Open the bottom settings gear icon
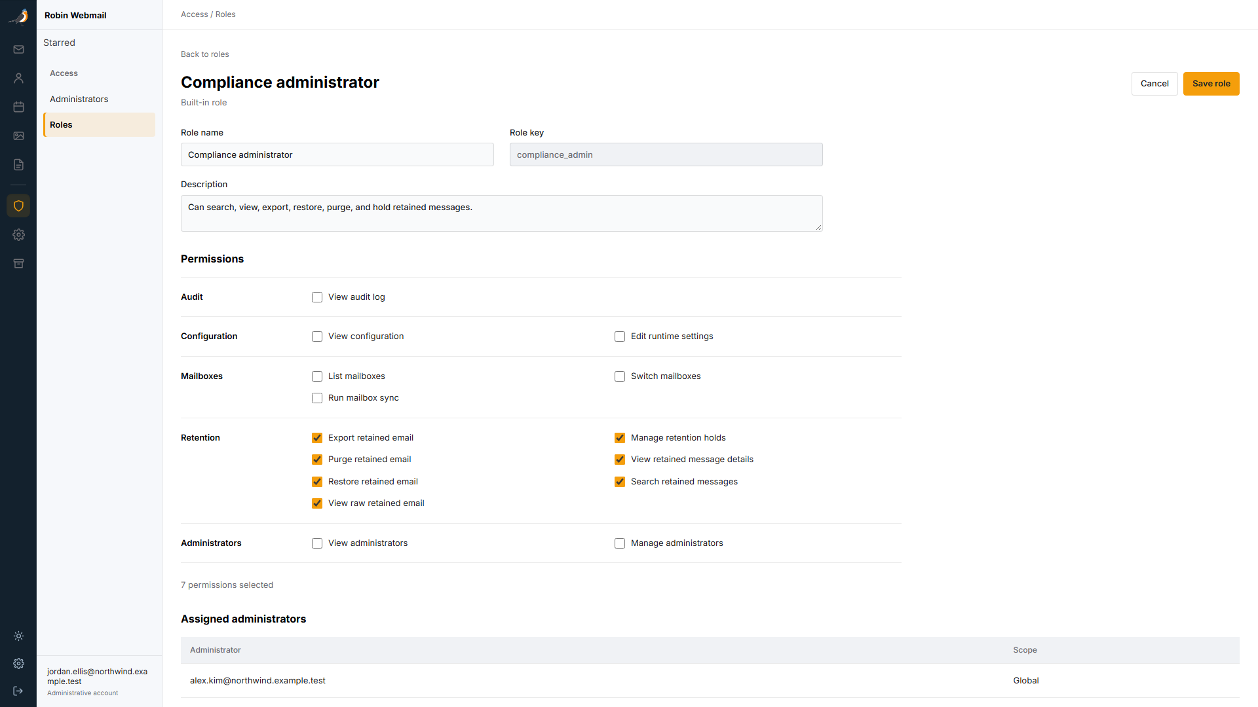This screenshot has height=707, width=1258. (x=18, y=663)
